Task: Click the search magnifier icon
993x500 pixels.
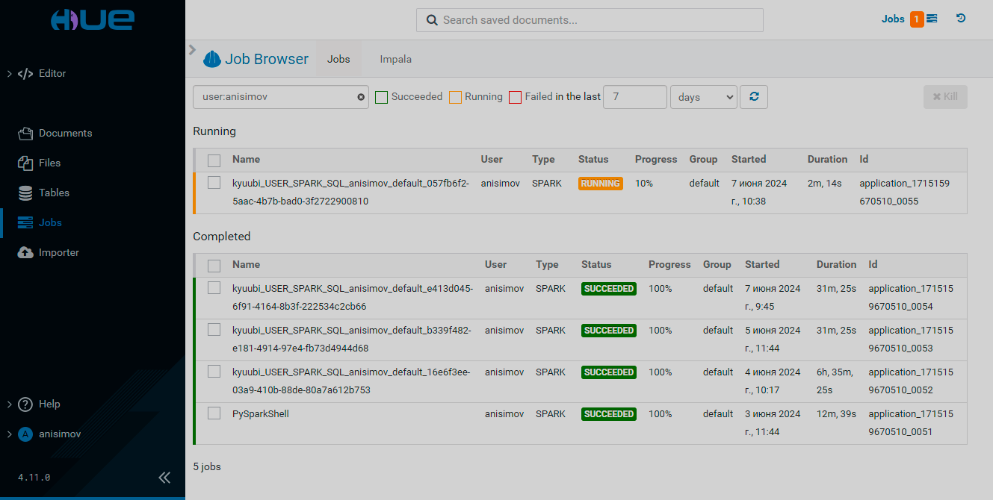Action: pos(432,20)
